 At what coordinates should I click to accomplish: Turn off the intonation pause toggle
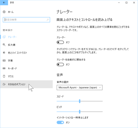60,122
